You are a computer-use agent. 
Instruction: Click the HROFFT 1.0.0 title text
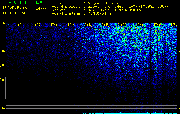pos(23,2)
